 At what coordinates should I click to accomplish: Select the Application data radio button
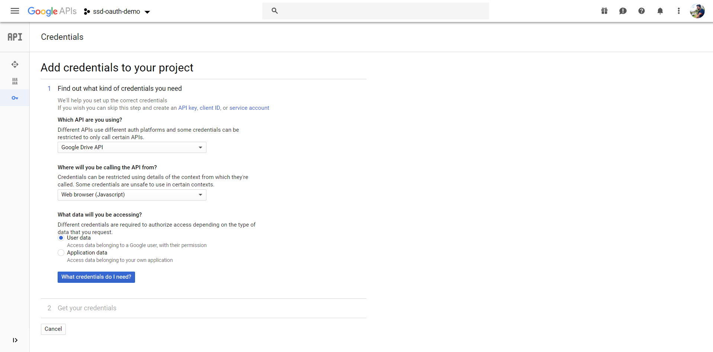[x=61, y=253]
